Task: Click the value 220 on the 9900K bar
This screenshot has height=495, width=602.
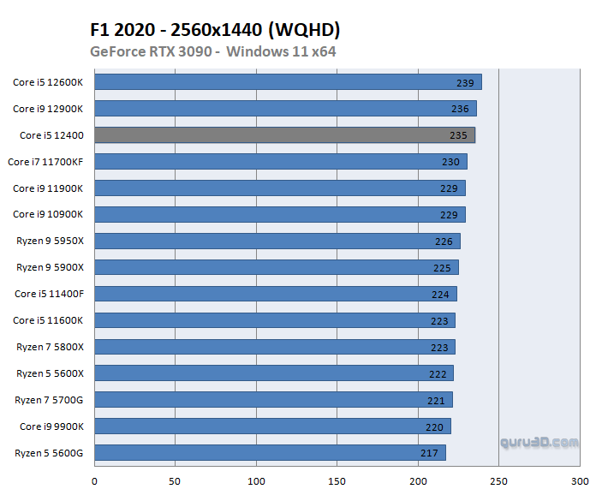Action: point(434,427)
